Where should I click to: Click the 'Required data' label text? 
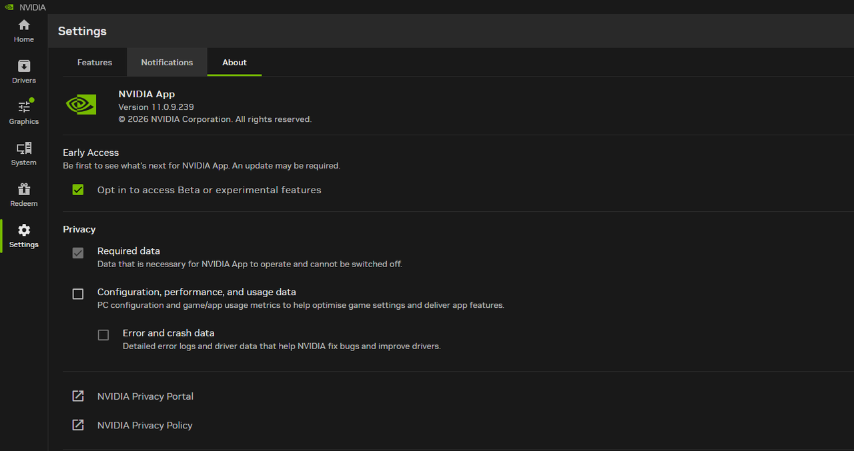coord(129,251)
